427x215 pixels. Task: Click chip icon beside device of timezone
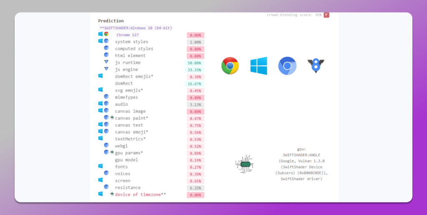pyautogui.click(x=112, y=194)
